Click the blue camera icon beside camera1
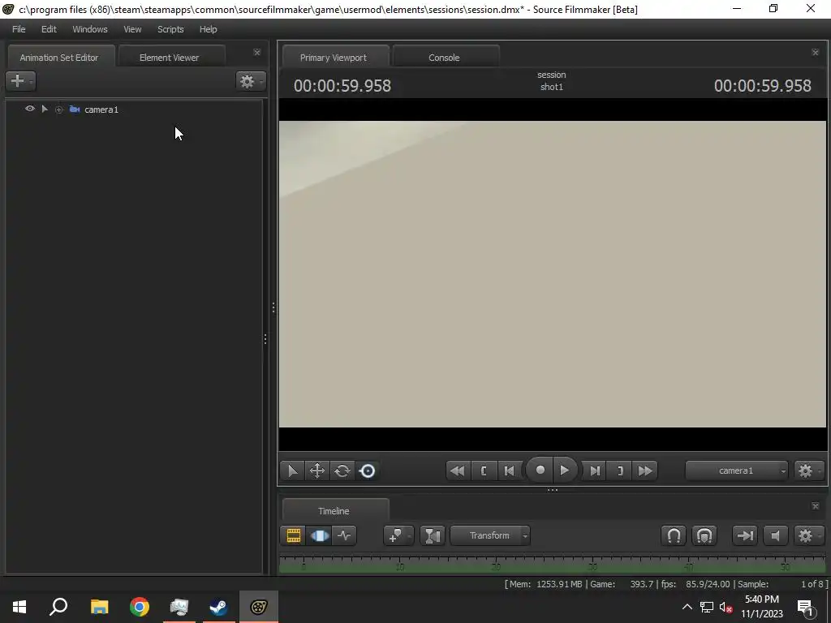 pyautogui.click(x=74, y=110)
